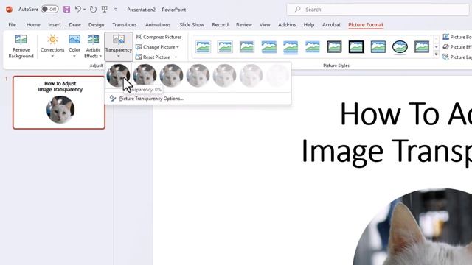Click the Undo arrow icon
472x265 pixels.
78,10
